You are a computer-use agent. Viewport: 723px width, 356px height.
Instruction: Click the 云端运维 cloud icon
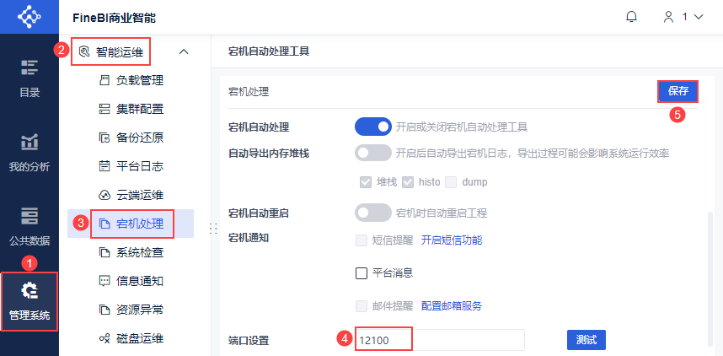[x=104, y=195]
